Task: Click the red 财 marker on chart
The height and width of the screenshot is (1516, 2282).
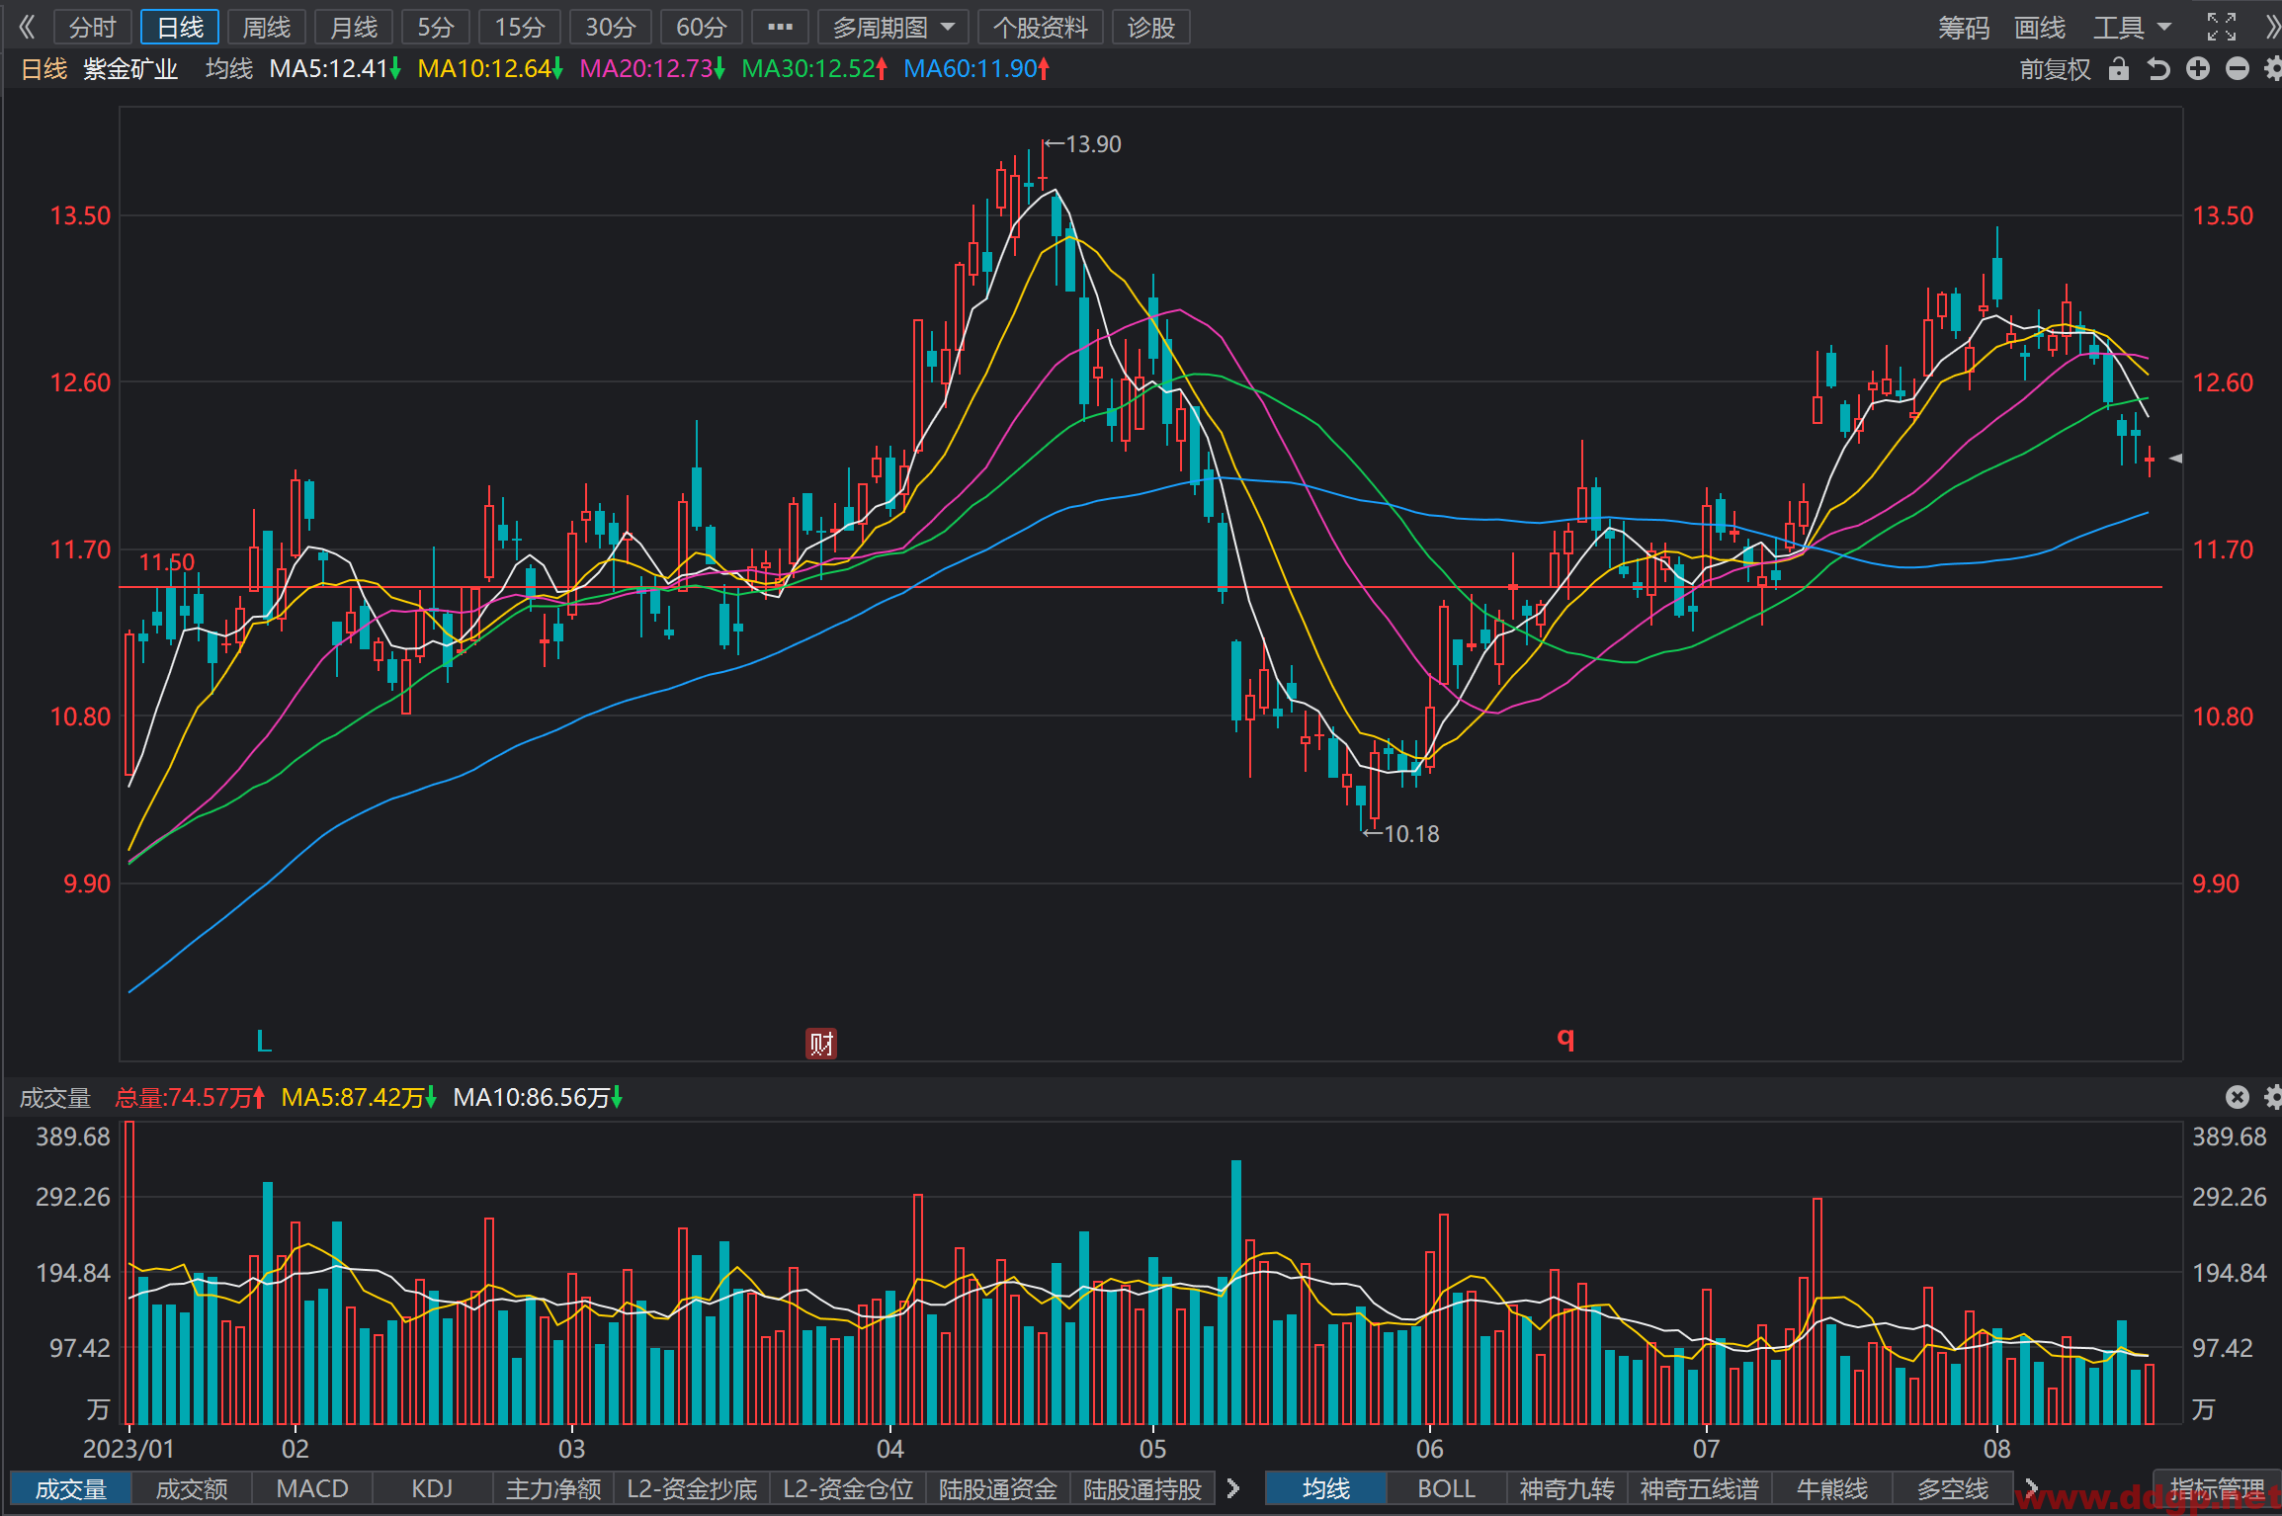Action: pyautogui.click(x=821, y=1043)
